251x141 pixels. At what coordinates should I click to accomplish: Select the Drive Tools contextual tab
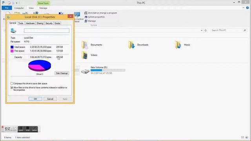coord(43,3)
